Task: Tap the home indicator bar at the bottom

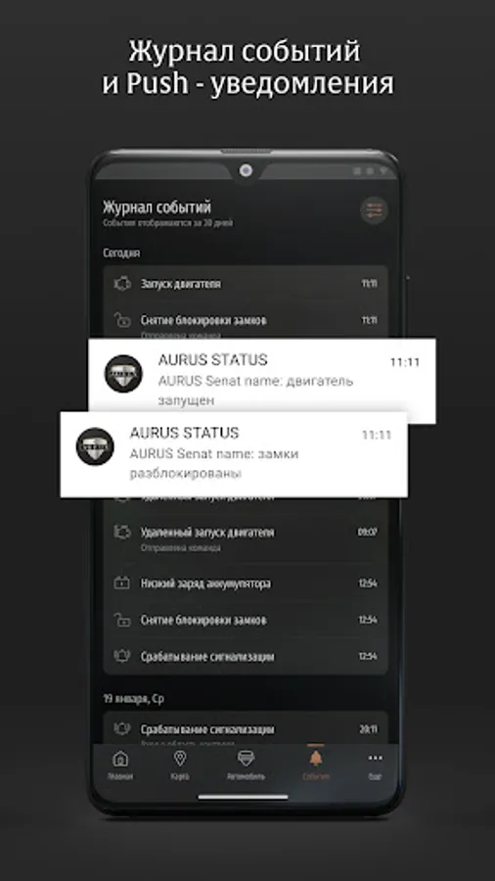Action: coord(243,796)
